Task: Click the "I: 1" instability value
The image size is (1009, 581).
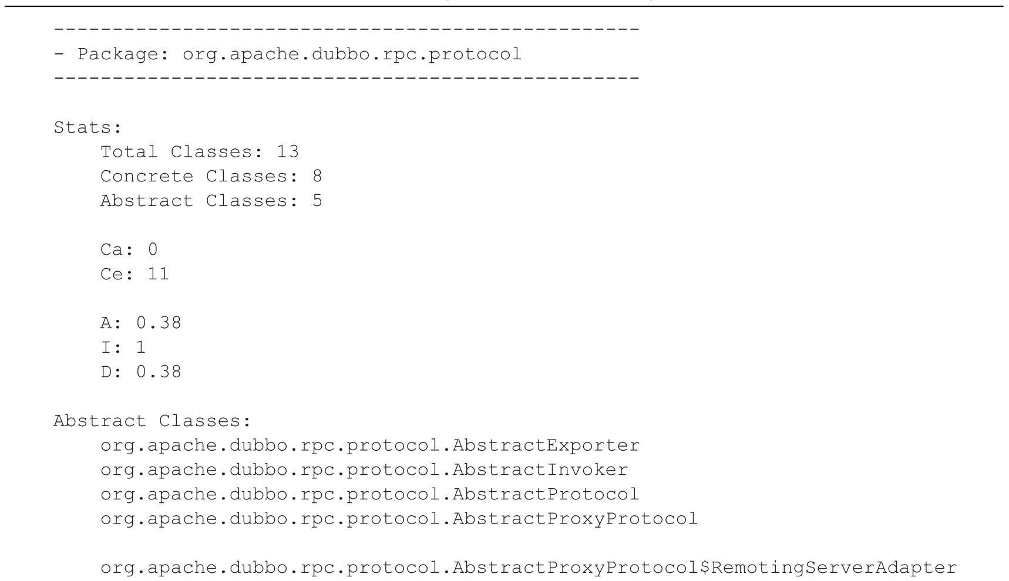Action: tap(123, 347)
